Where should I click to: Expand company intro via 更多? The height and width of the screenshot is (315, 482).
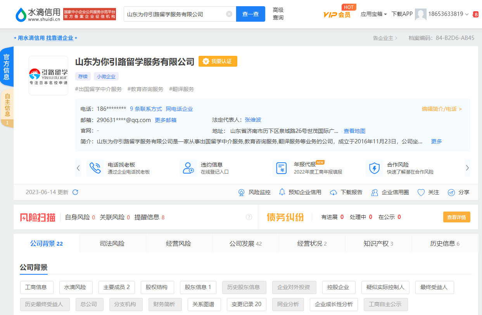[x=437, y=141]
